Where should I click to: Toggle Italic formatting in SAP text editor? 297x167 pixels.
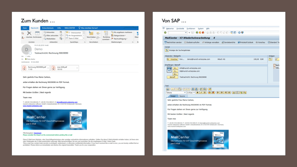(201, 93)
